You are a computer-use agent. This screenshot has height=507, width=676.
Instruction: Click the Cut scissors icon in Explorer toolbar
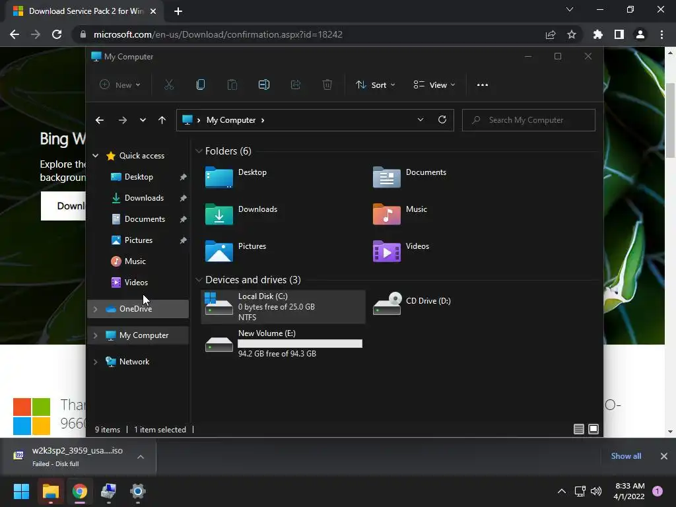169,85
